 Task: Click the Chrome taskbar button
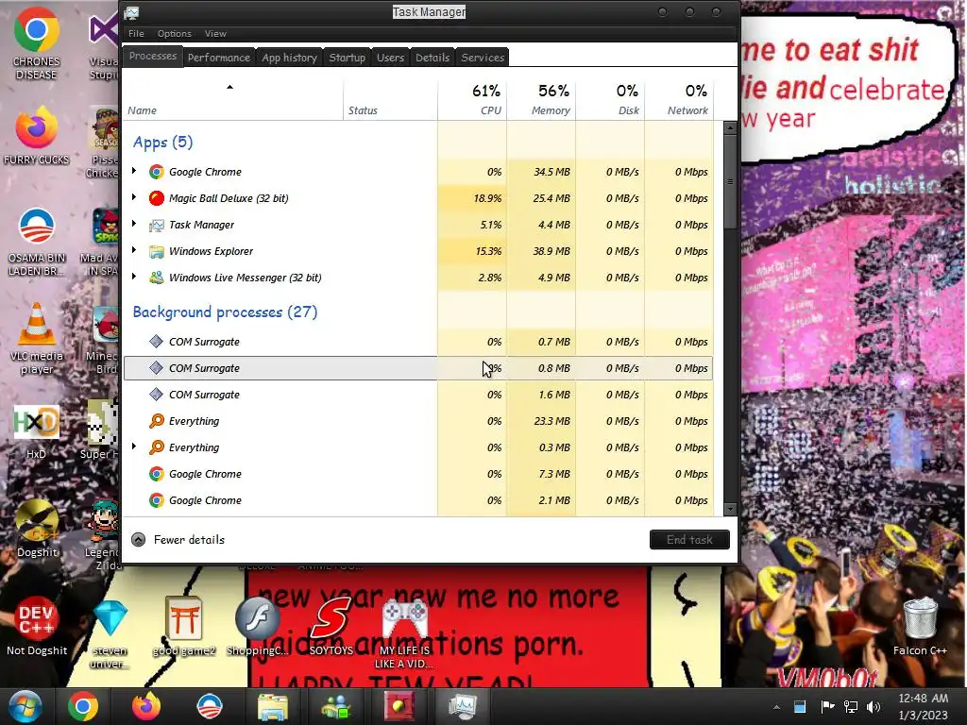pos(83,706)
